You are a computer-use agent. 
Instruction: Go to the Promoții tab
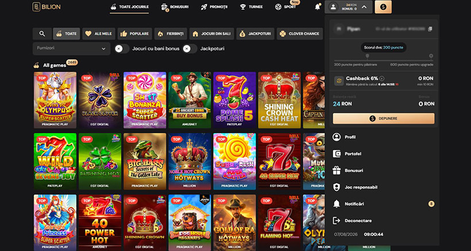point(214,7)
